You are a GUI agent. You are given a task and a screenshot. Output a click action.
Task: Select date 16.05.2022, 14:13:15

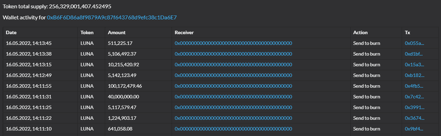[29, 65]
